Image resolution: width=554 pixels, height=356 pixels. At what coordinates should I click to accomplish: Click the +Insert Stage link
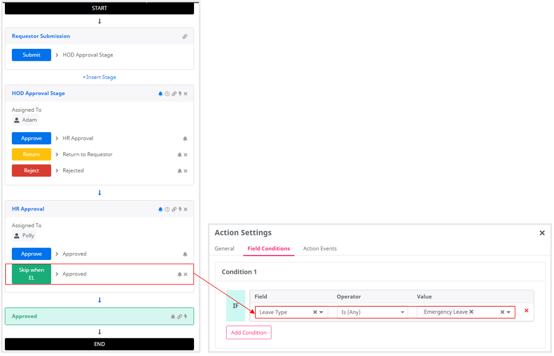[99, 77]
